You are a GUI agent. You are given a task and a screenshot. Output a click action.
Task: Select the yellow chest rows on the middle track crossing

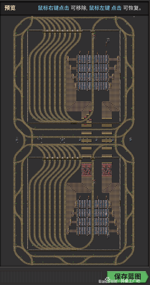97,140
